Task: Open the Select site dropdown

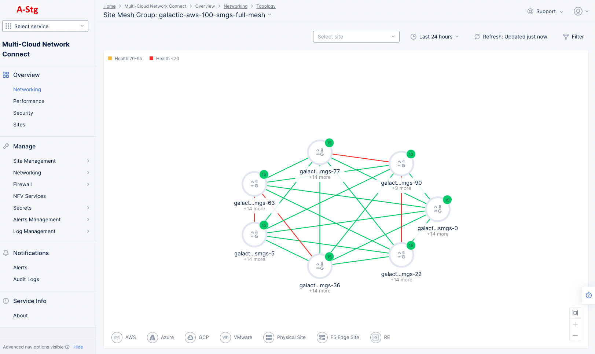Action: (x=356, y=37)
